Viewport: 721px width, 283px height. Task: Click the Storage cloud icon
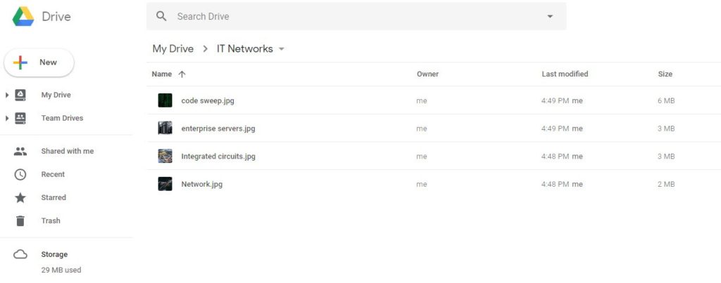(20, 254)
